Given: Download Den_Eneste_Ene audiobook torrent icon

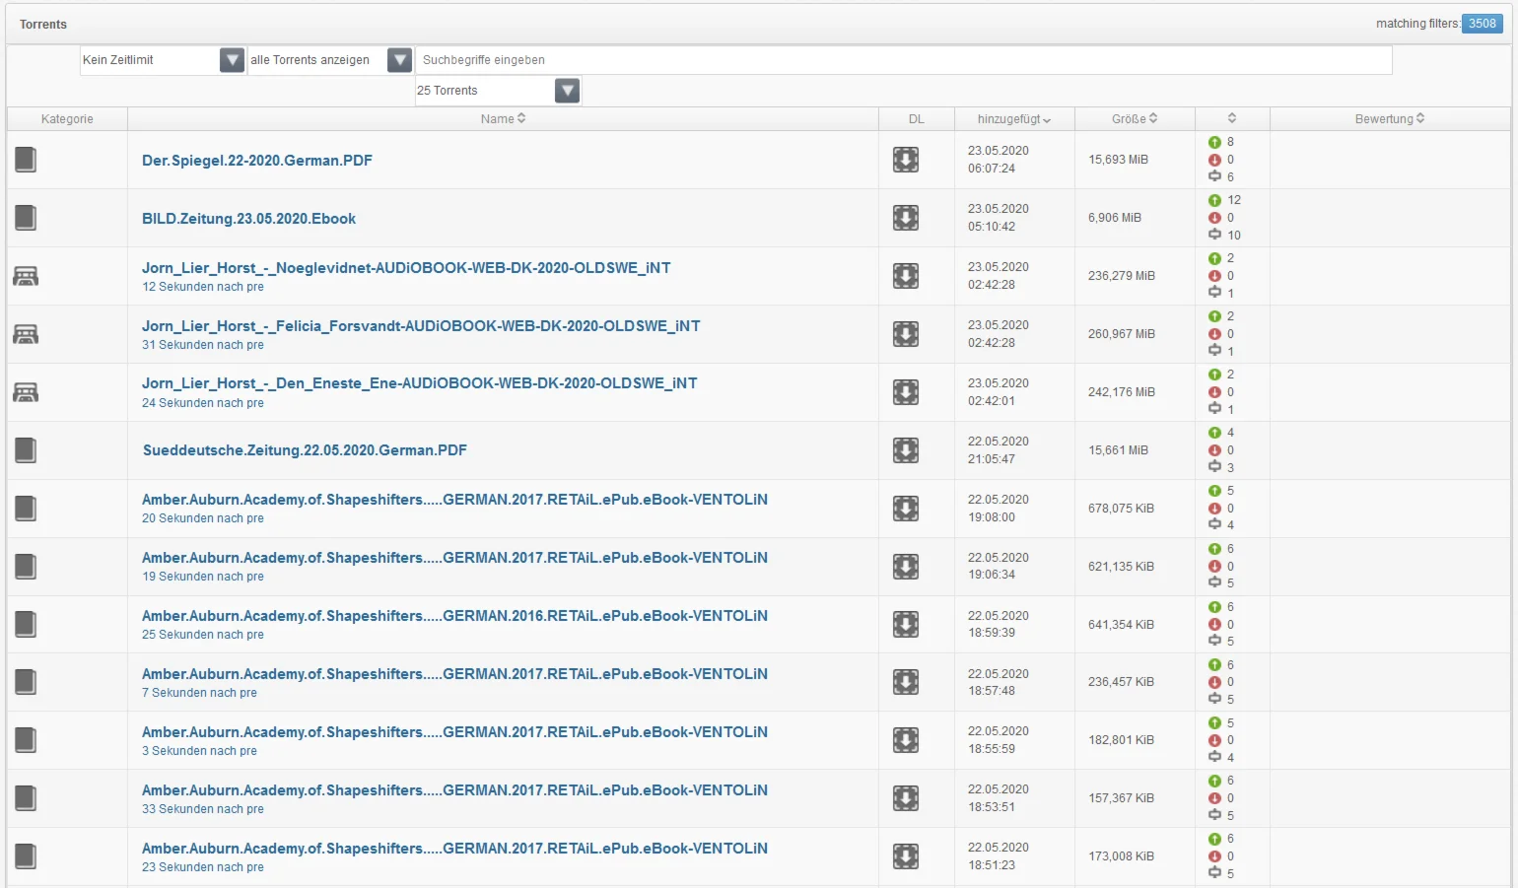Looking at the screenshot, I should pyautogui.click(x=906, y=392).
